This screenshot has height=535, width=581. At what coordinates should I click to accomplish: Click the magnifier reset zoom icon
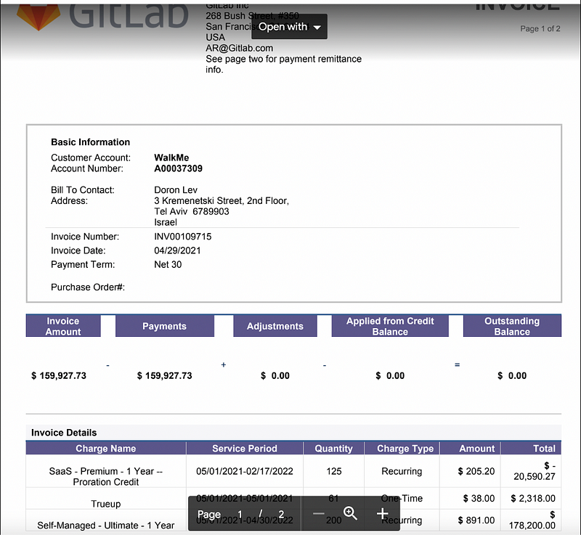350,514
